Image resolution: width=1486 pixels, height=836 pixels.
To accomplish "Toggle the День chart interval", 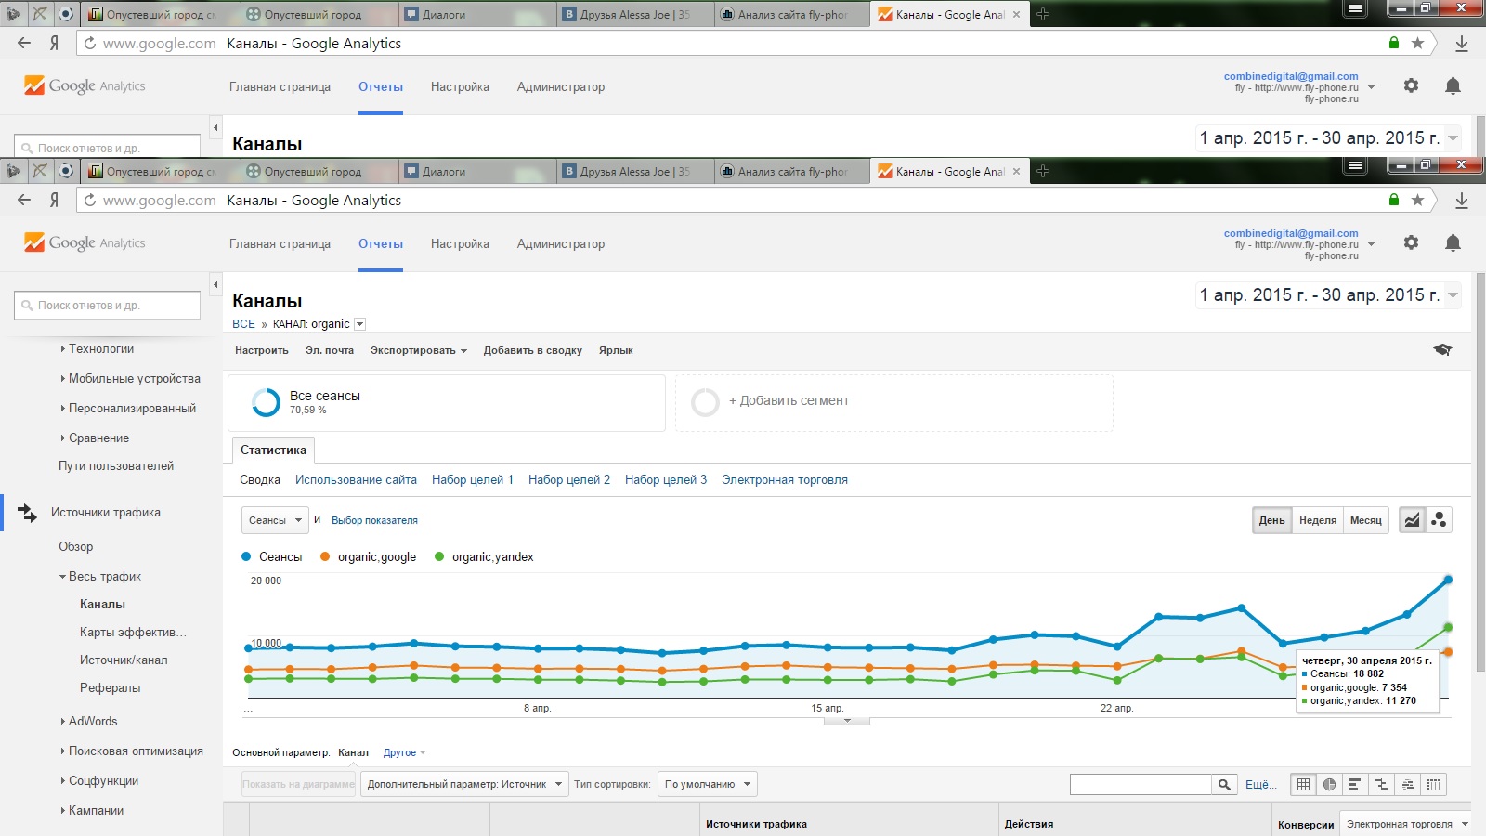I will [x=1271, y=520].
